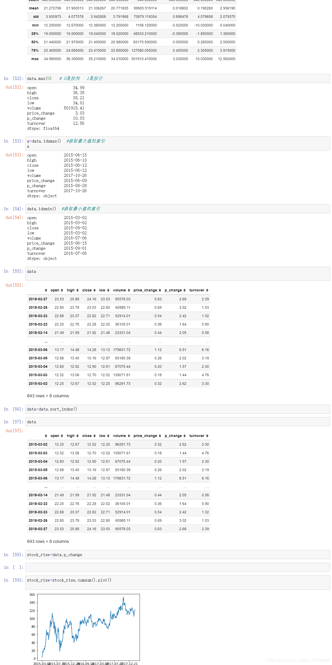
Task: Sort by open column in Out[57] table
Action: pyautogui.click(x=62, y=436)
